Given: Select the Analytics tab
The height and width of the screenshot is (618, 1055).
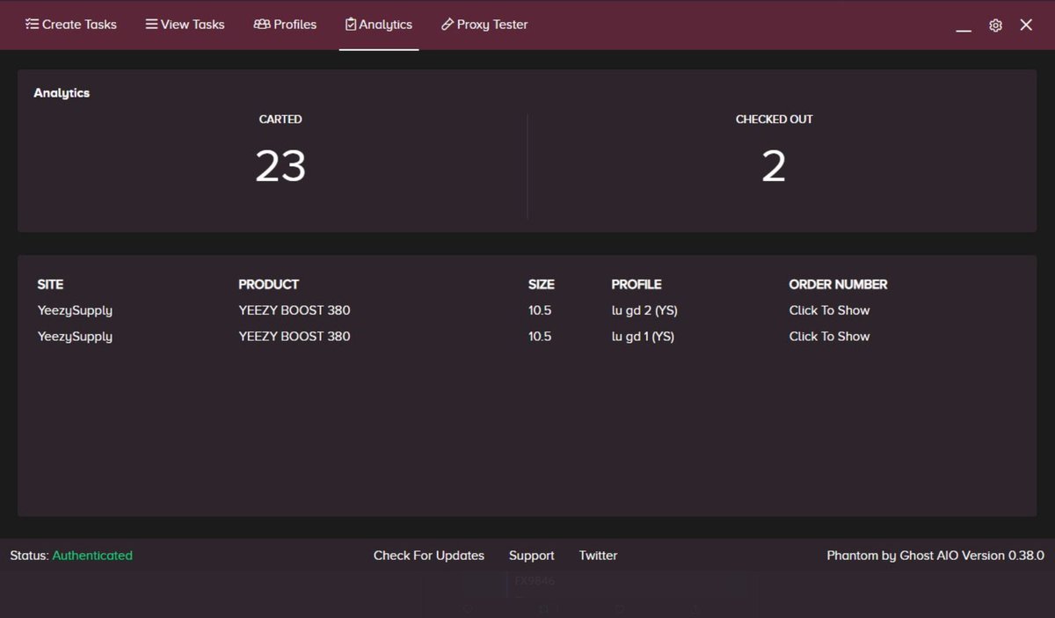Looking at the screenshot, I should [x=379, y=25].
